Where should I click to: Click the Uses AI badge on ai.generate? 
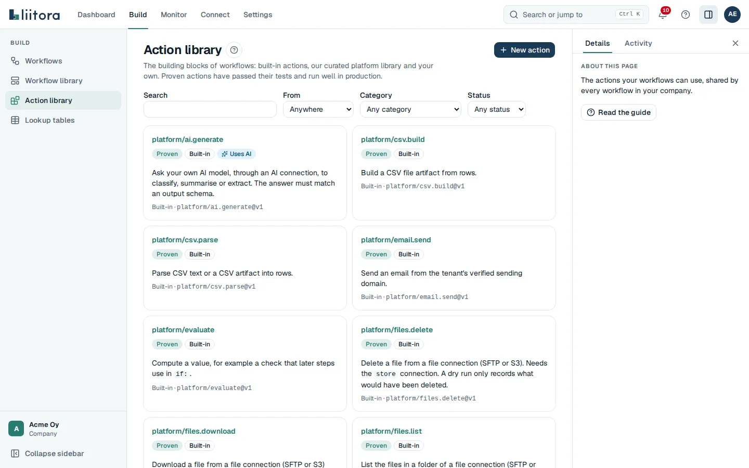point(237,154)
